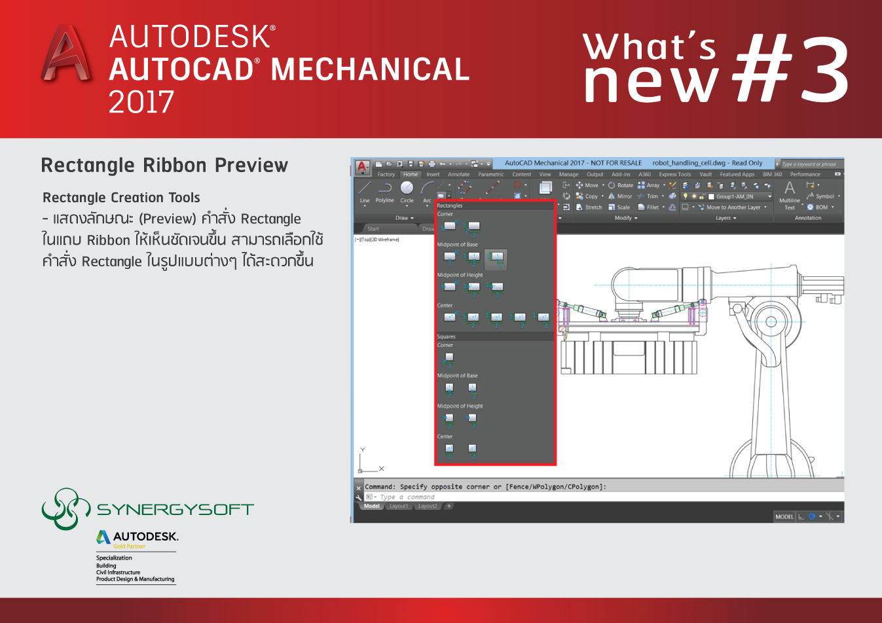
Task: Switch to the Annotate ribbon tab
Action: tap(458, 175)
